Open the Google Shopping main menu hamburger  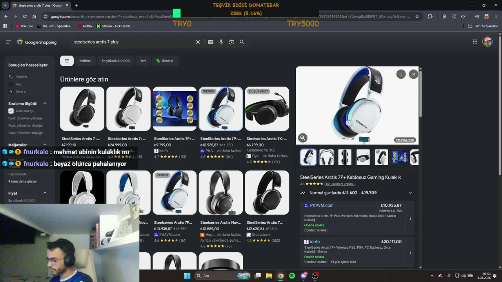click(x=8, y=42)
